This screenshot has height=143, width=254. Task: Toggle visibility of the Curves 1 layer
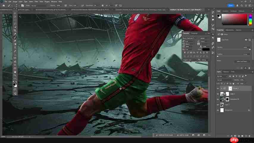pyautogui.click(x=218, y=88)
